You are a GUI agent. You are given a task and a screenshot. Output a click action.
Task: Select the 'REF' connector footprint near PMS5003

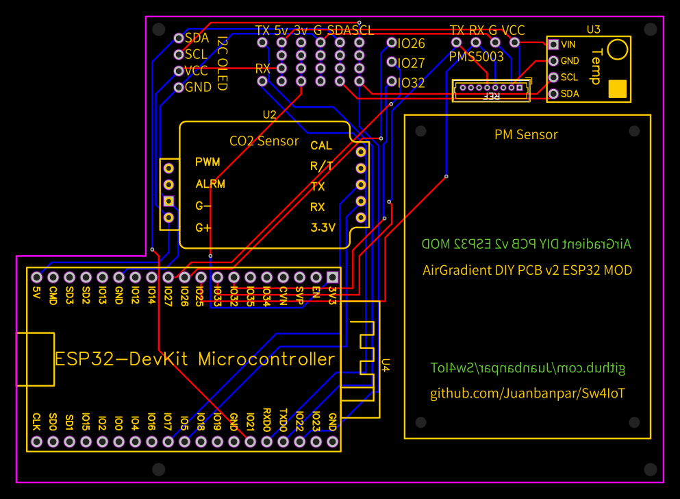491,90
